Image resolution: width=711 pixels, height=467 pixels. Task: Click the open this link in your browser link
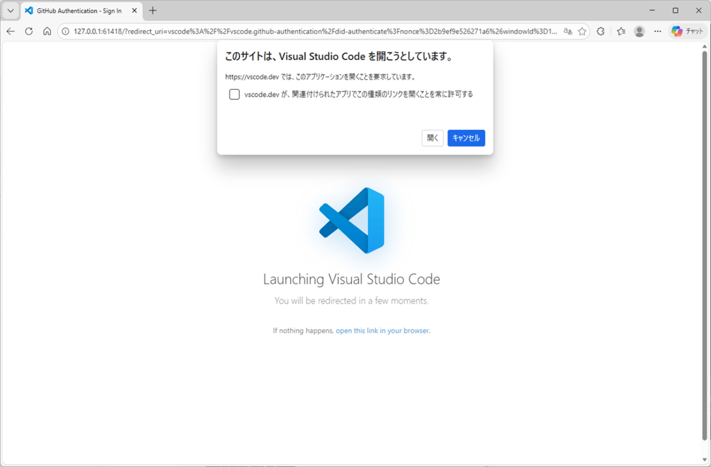382,330
